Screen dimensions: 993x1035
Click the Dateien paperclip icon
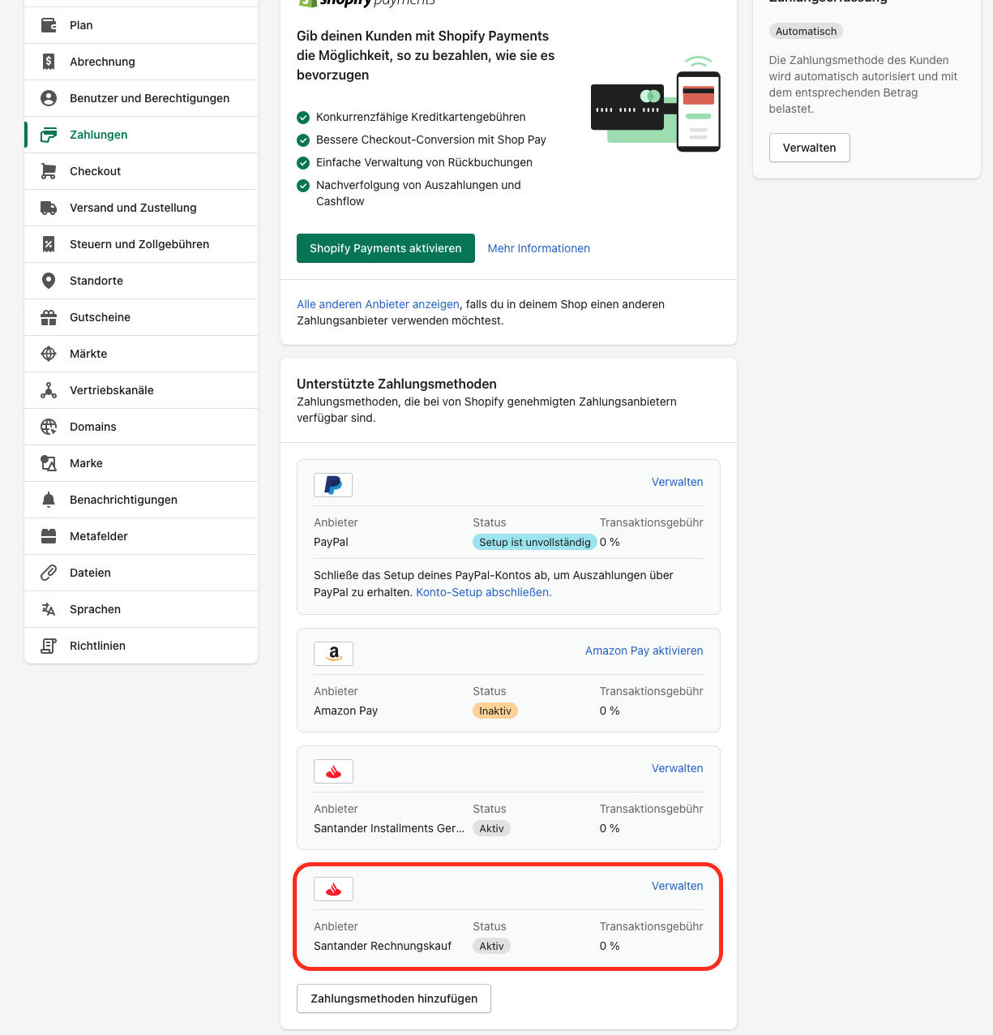[49, 573]
